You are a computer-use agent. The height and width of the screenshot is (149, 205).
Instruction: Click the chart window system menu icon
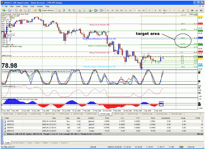coord(3,6)
